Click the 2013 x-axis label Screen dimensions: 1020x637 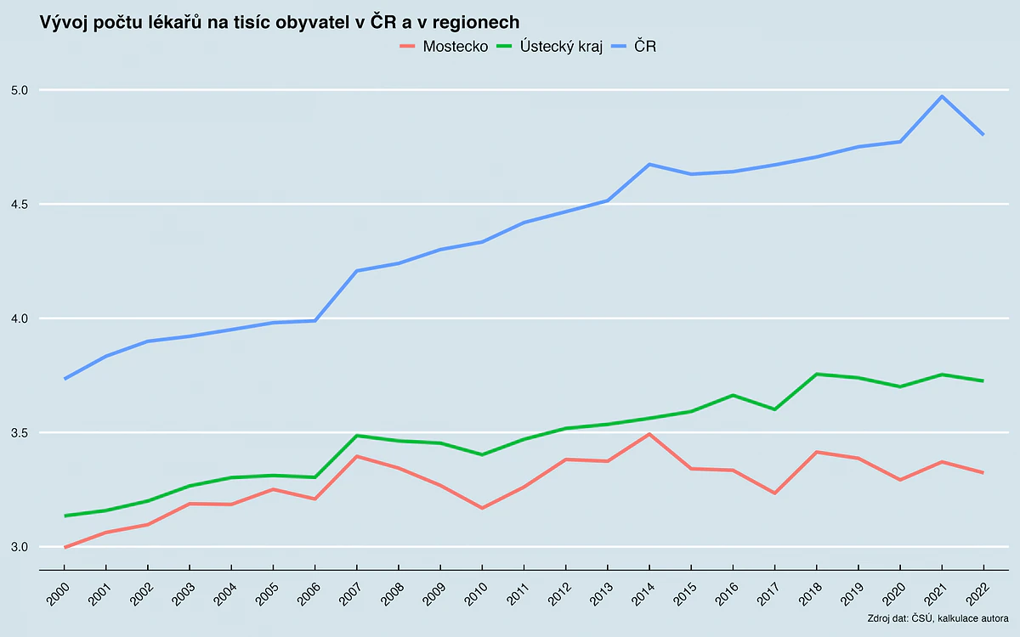[599, 594]
